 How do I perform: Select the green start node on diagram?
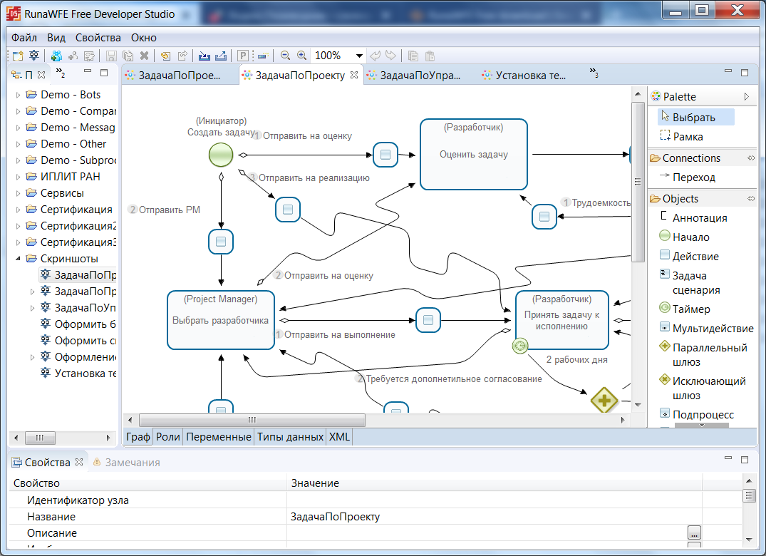(x=221, y=155)
